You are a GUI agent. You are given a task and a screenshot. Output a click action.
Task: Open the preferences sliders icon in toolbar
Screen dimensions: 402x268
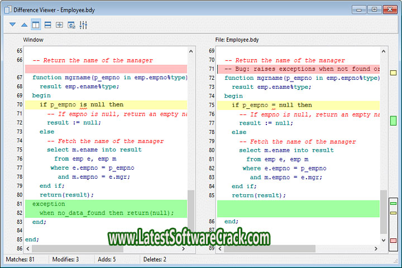pyautogui.click(x=83, y=25)
